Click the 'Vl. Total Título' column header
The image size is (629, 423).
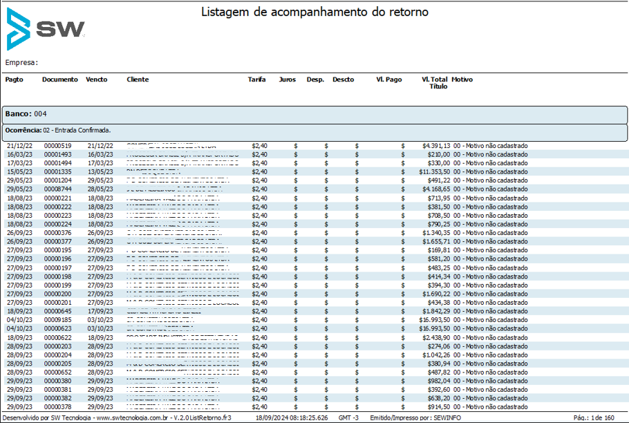click(x=435, y=82)
